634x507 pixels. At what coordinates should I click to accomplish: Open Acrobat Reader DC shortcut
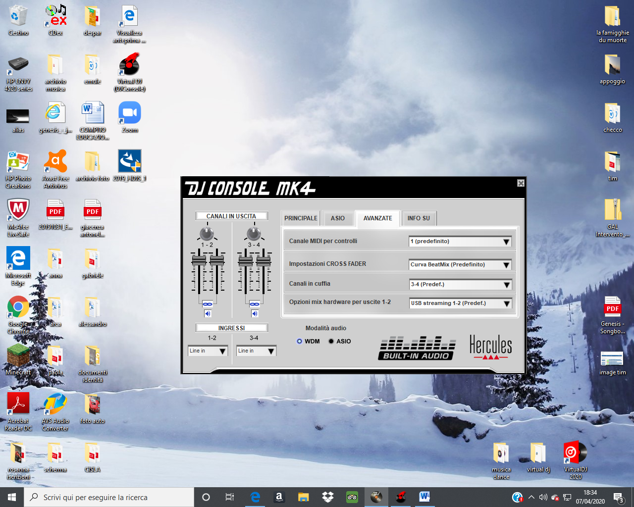pyautogui.click(x=18, y=412)
